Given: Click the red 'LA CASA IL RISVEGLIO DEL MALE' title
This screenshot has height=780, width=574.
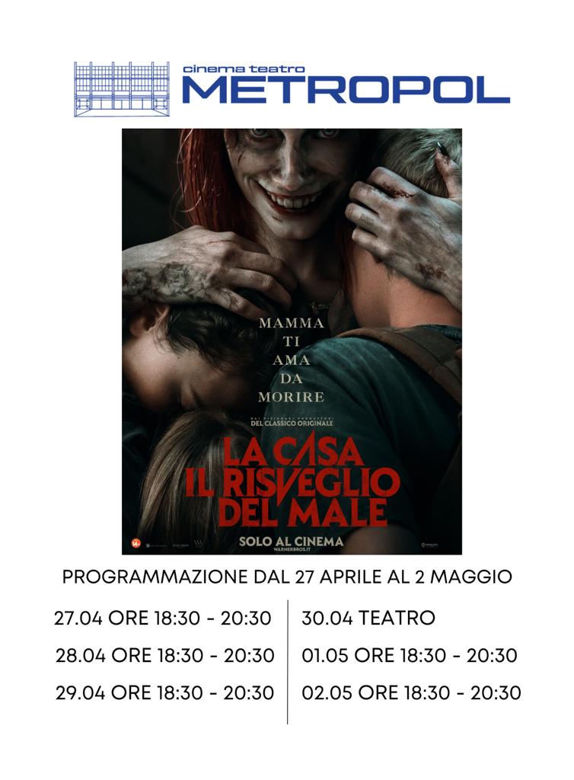Looking at the screenshot, I should 292,482.
